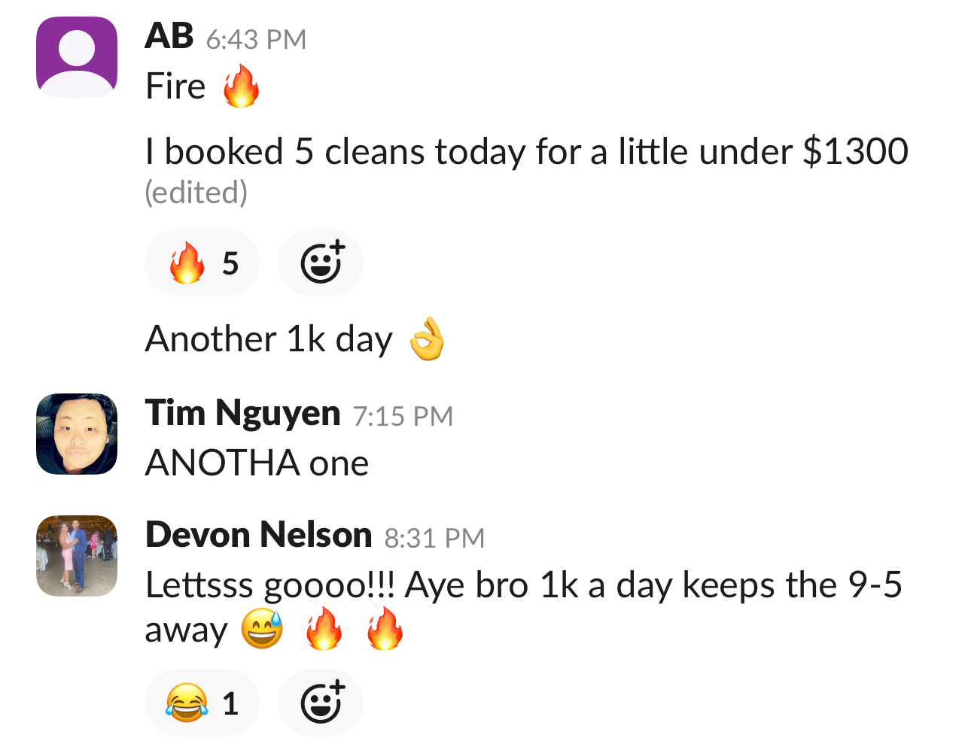Toggle the laughing tears reaction with count 1
The image size is (971, 747).
point(202,703)
